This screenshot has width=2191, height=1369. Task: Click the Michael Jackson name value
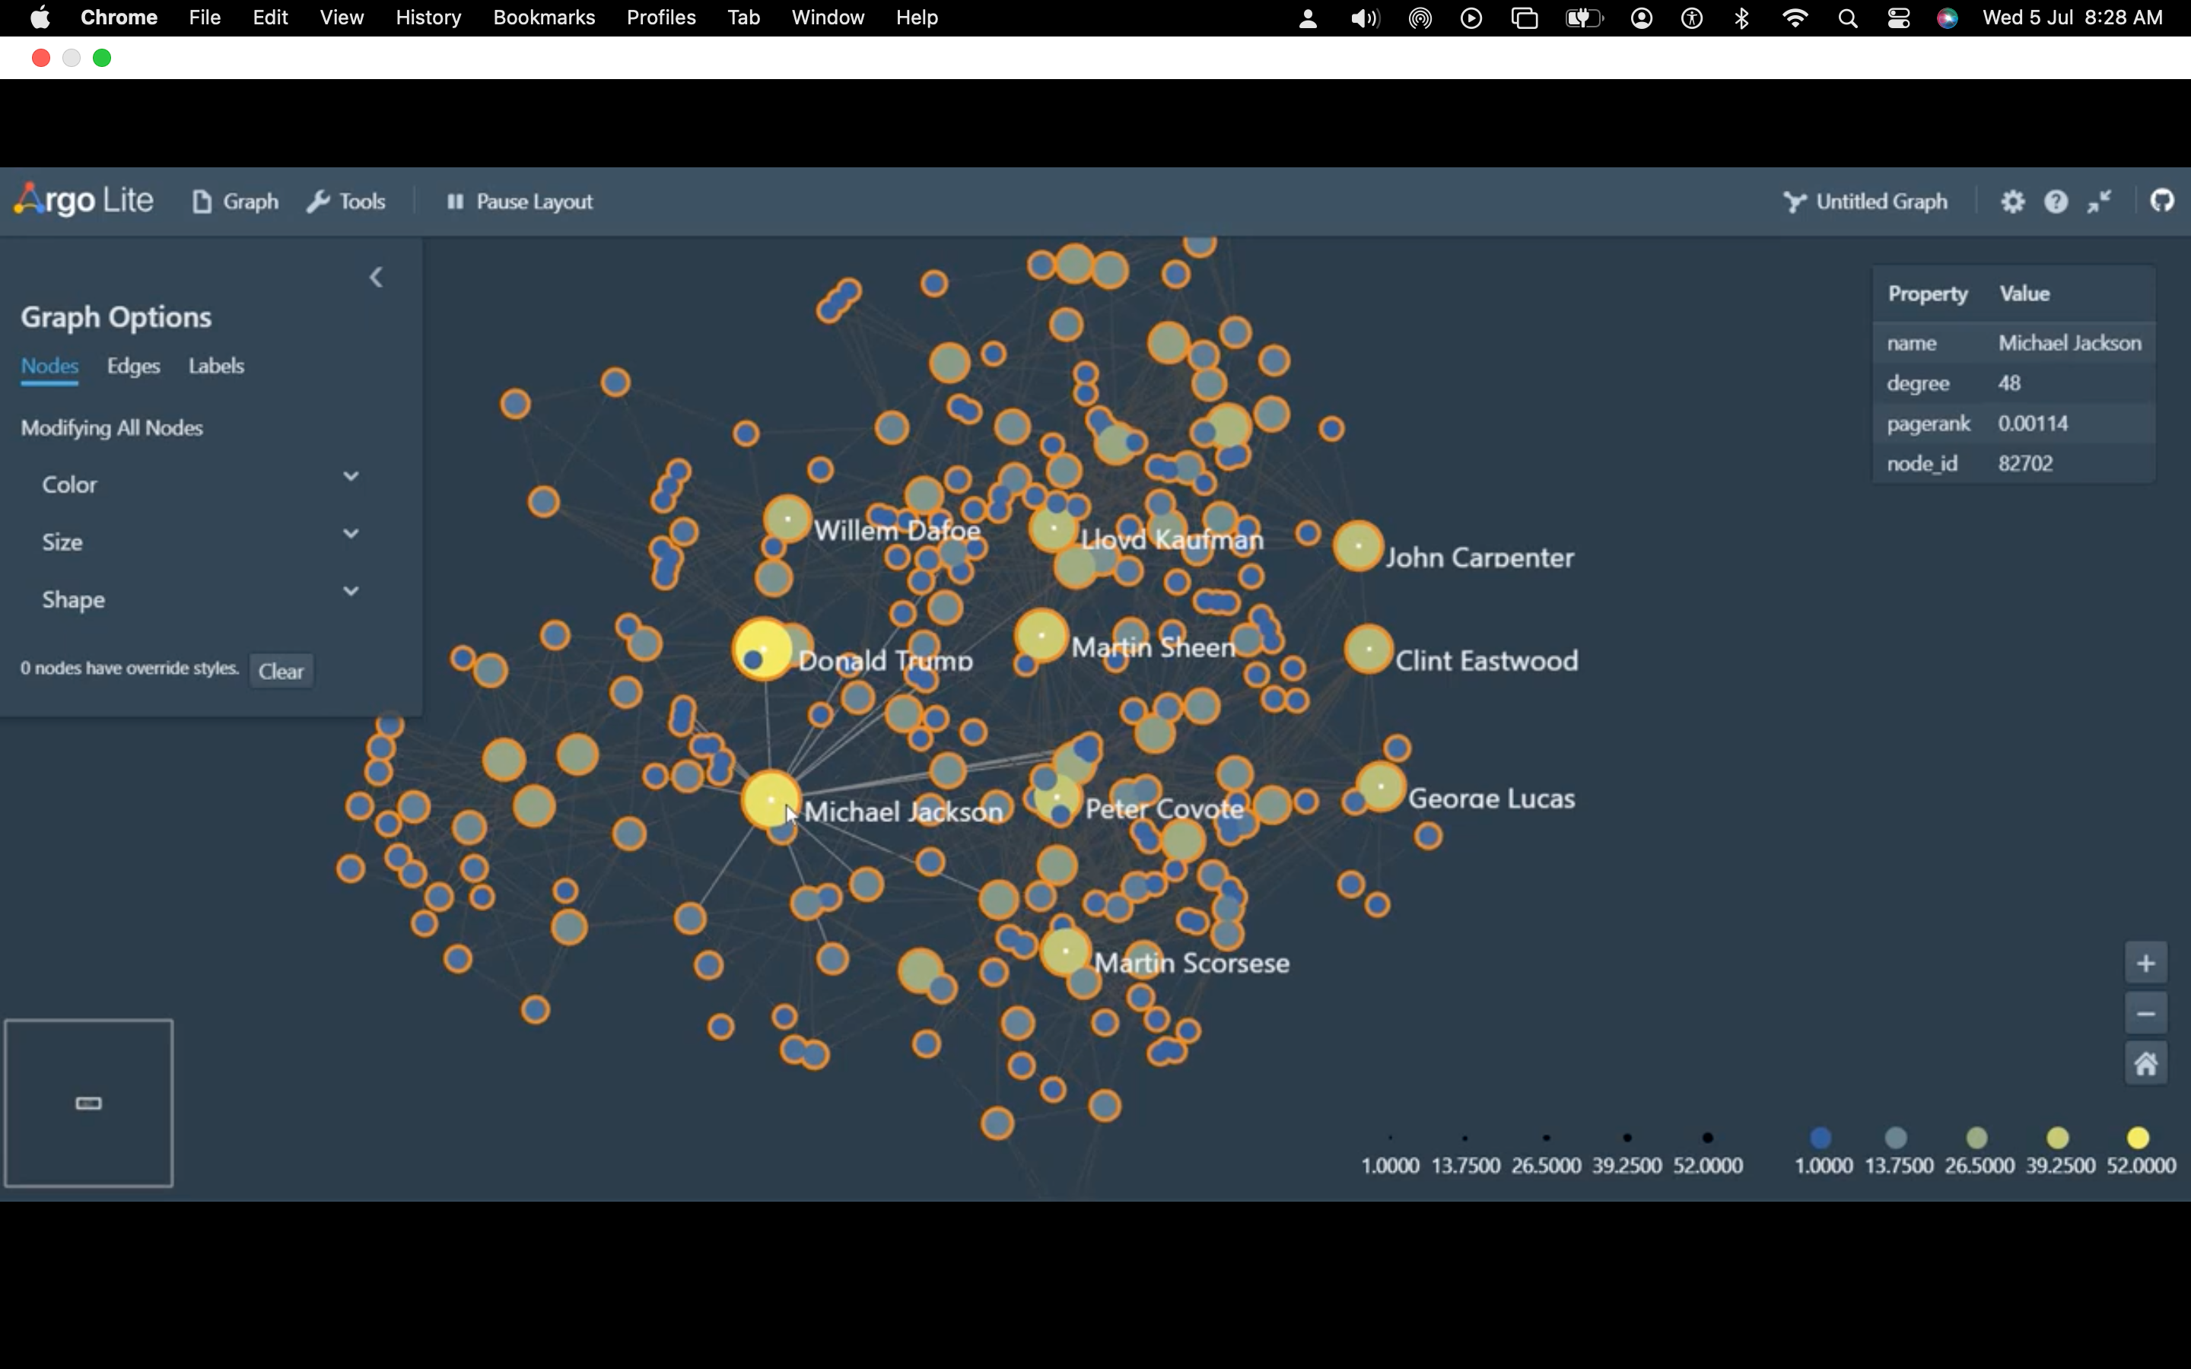pyautogui.click(x=2070, y=343)
